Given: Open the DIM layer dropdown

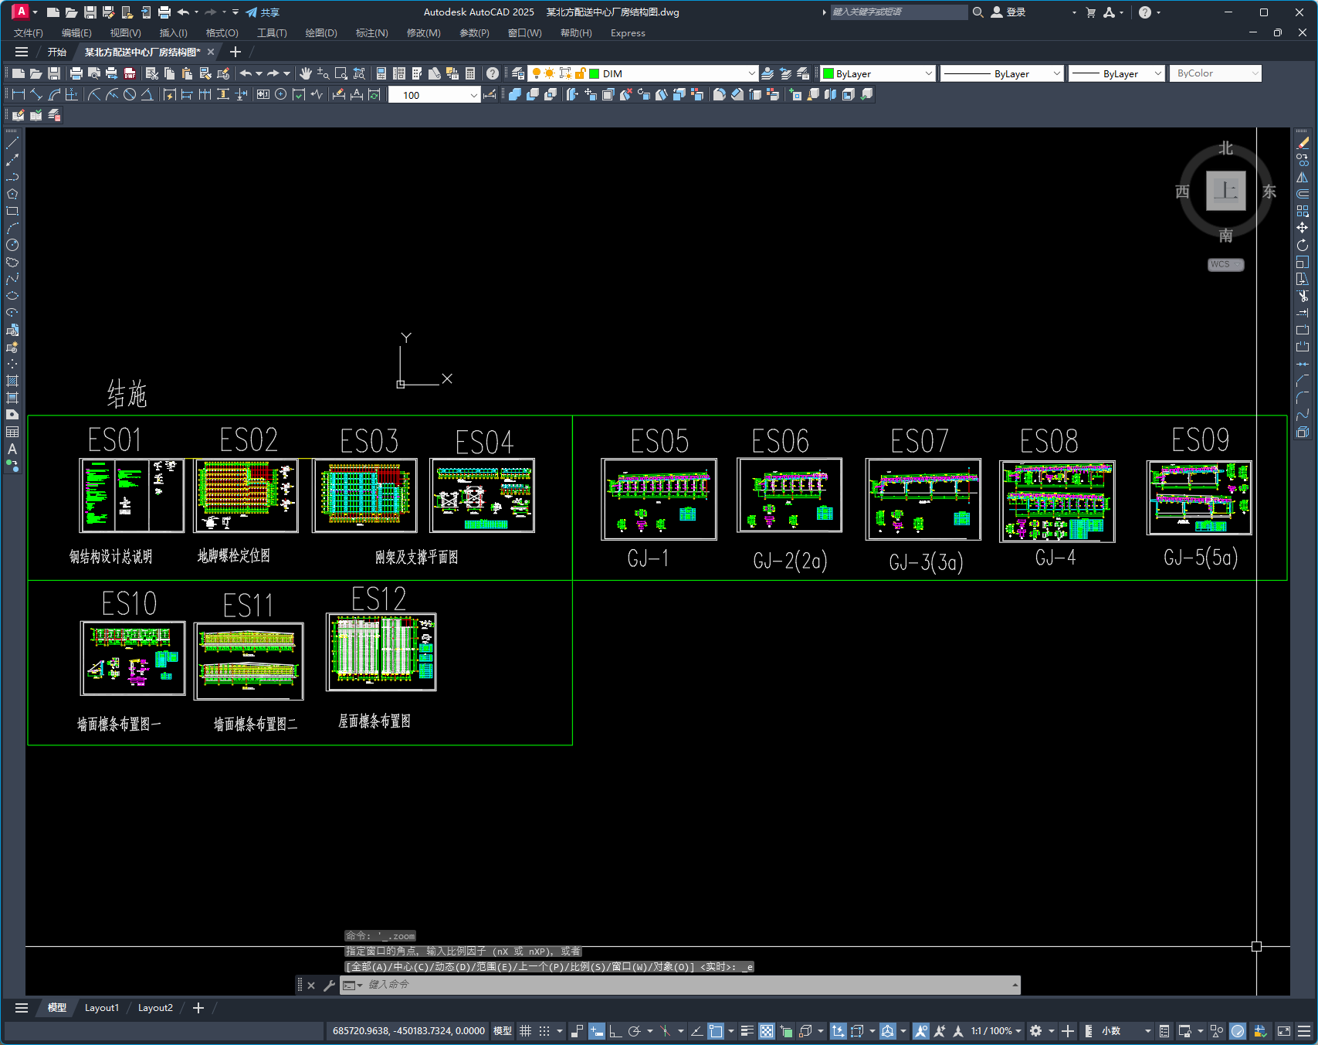Looking at the screenshot, I should click(751, 73).
